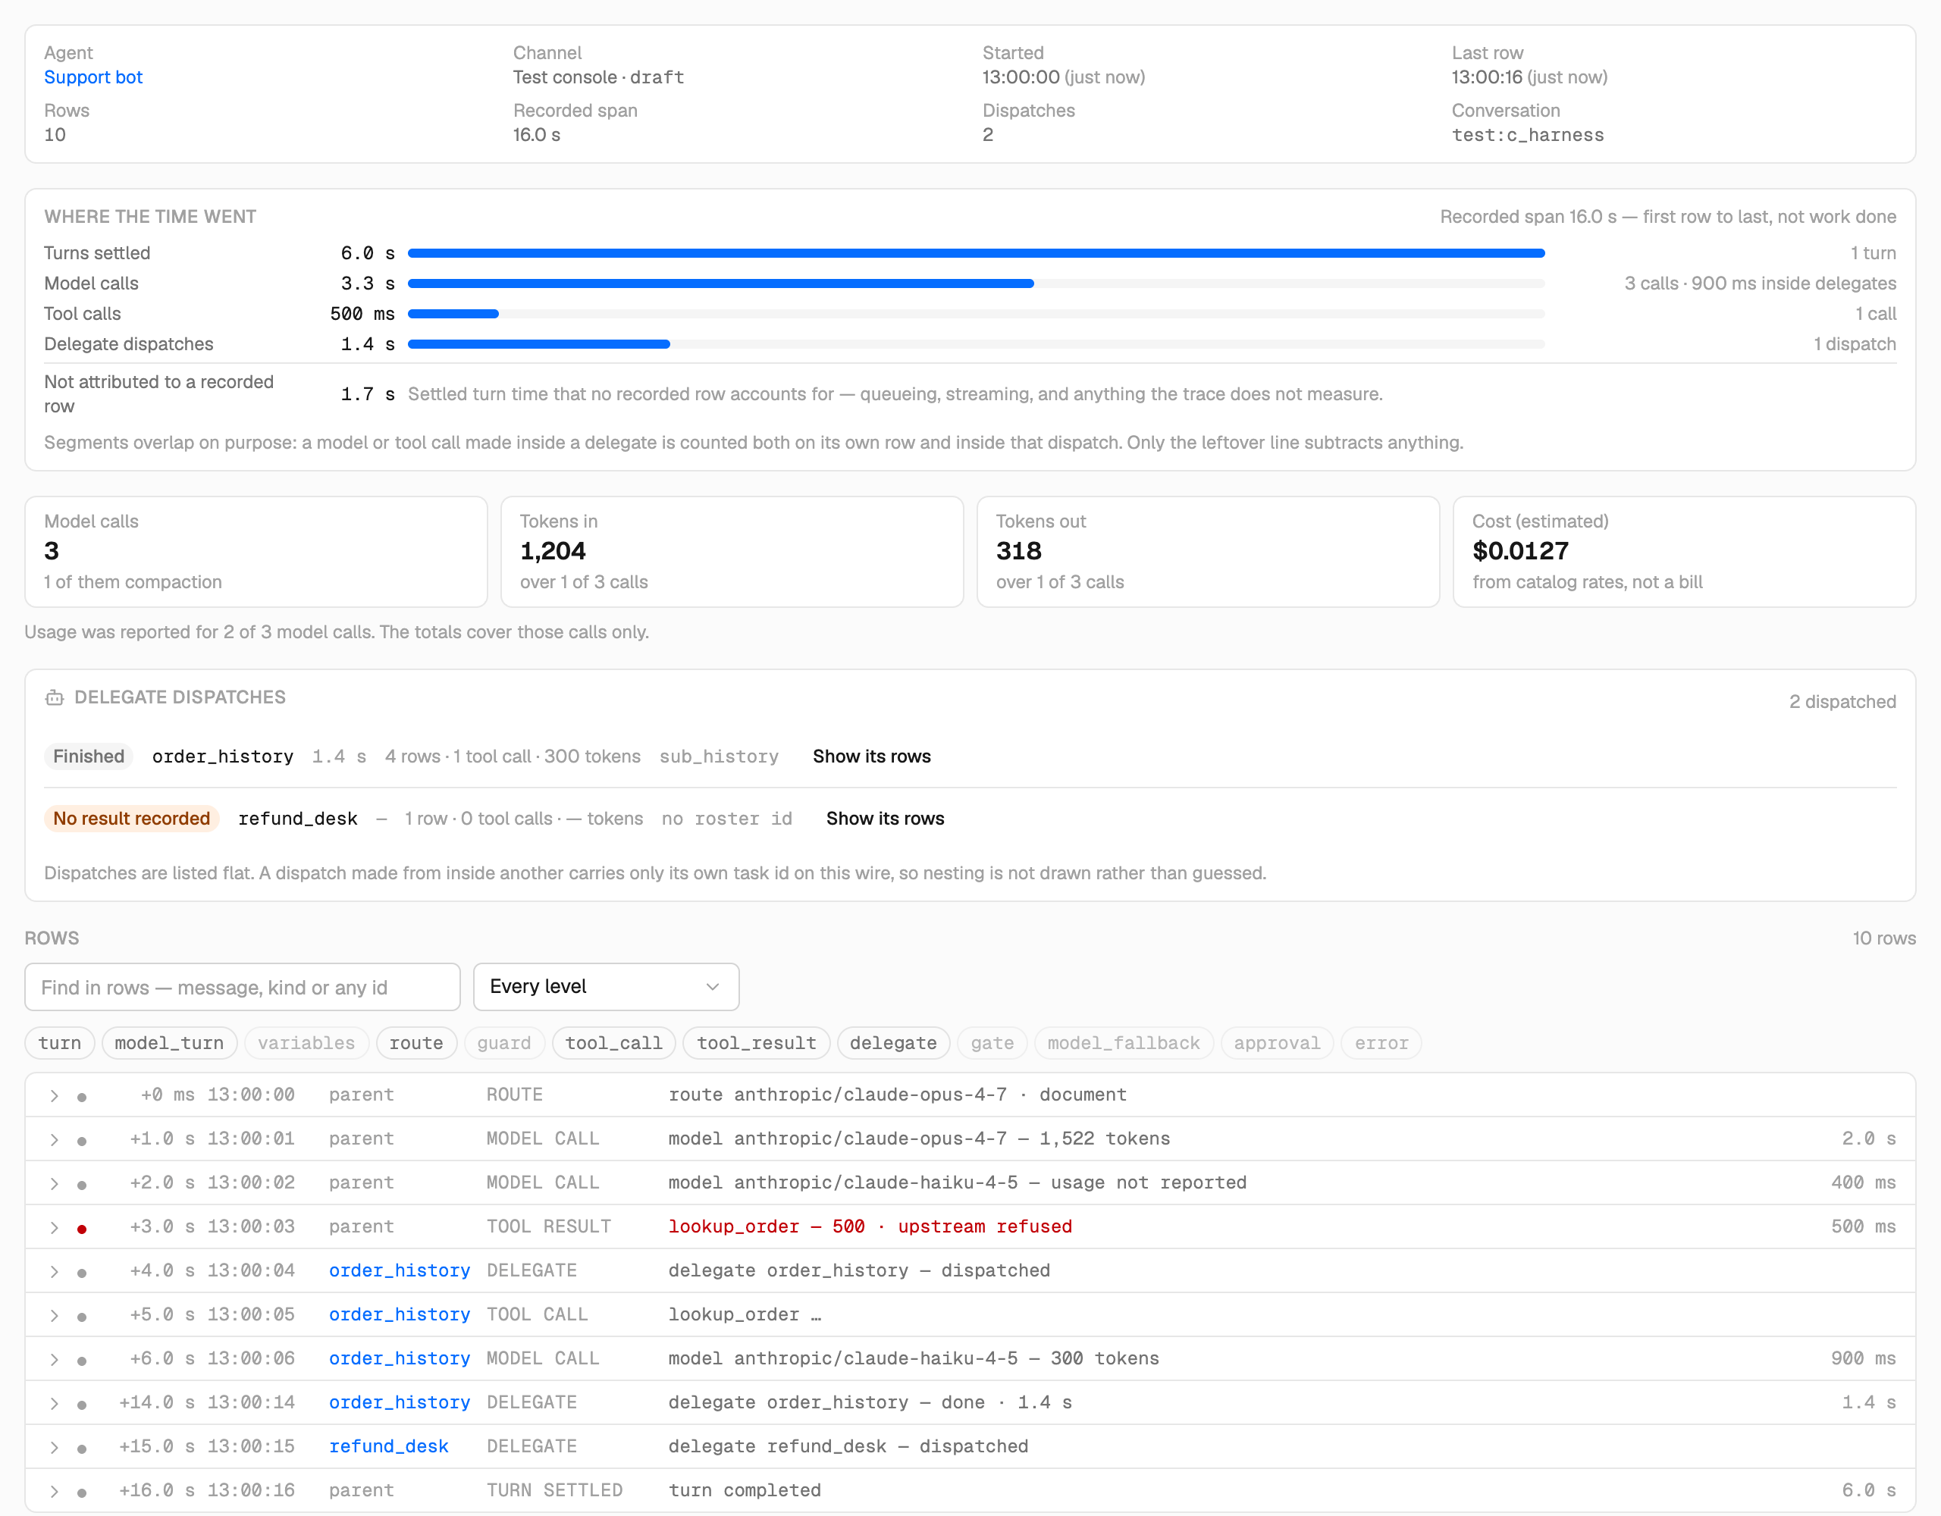Open order_history link in 13:00:06 row
Image resolution: width=1941 pixels, height=1516 pixels.
(399, 1358)
